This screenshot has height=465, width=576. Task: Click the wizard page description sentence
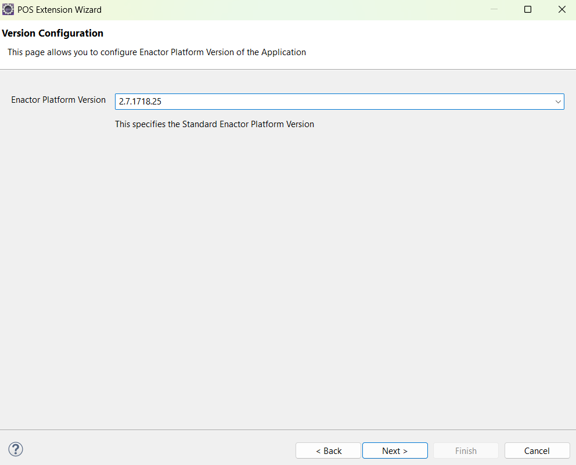156,52
